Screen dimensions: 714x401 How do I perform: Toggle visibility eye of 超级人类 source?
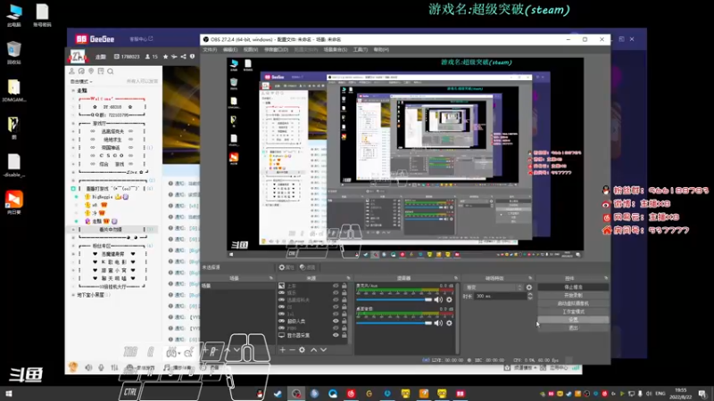pyautogui.click(x=336, y=321)
